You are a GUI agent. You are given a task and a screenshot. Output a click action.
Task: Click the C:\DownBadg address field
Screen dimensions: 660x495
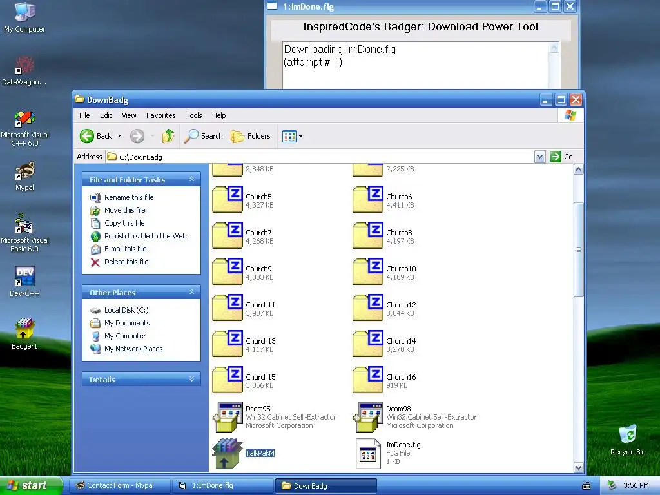click(x=320, y=157)
